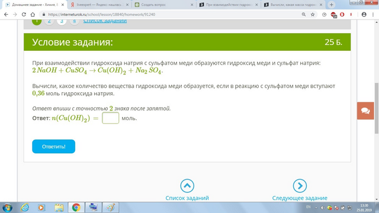Click the orange chat support icon

[365, 111]
